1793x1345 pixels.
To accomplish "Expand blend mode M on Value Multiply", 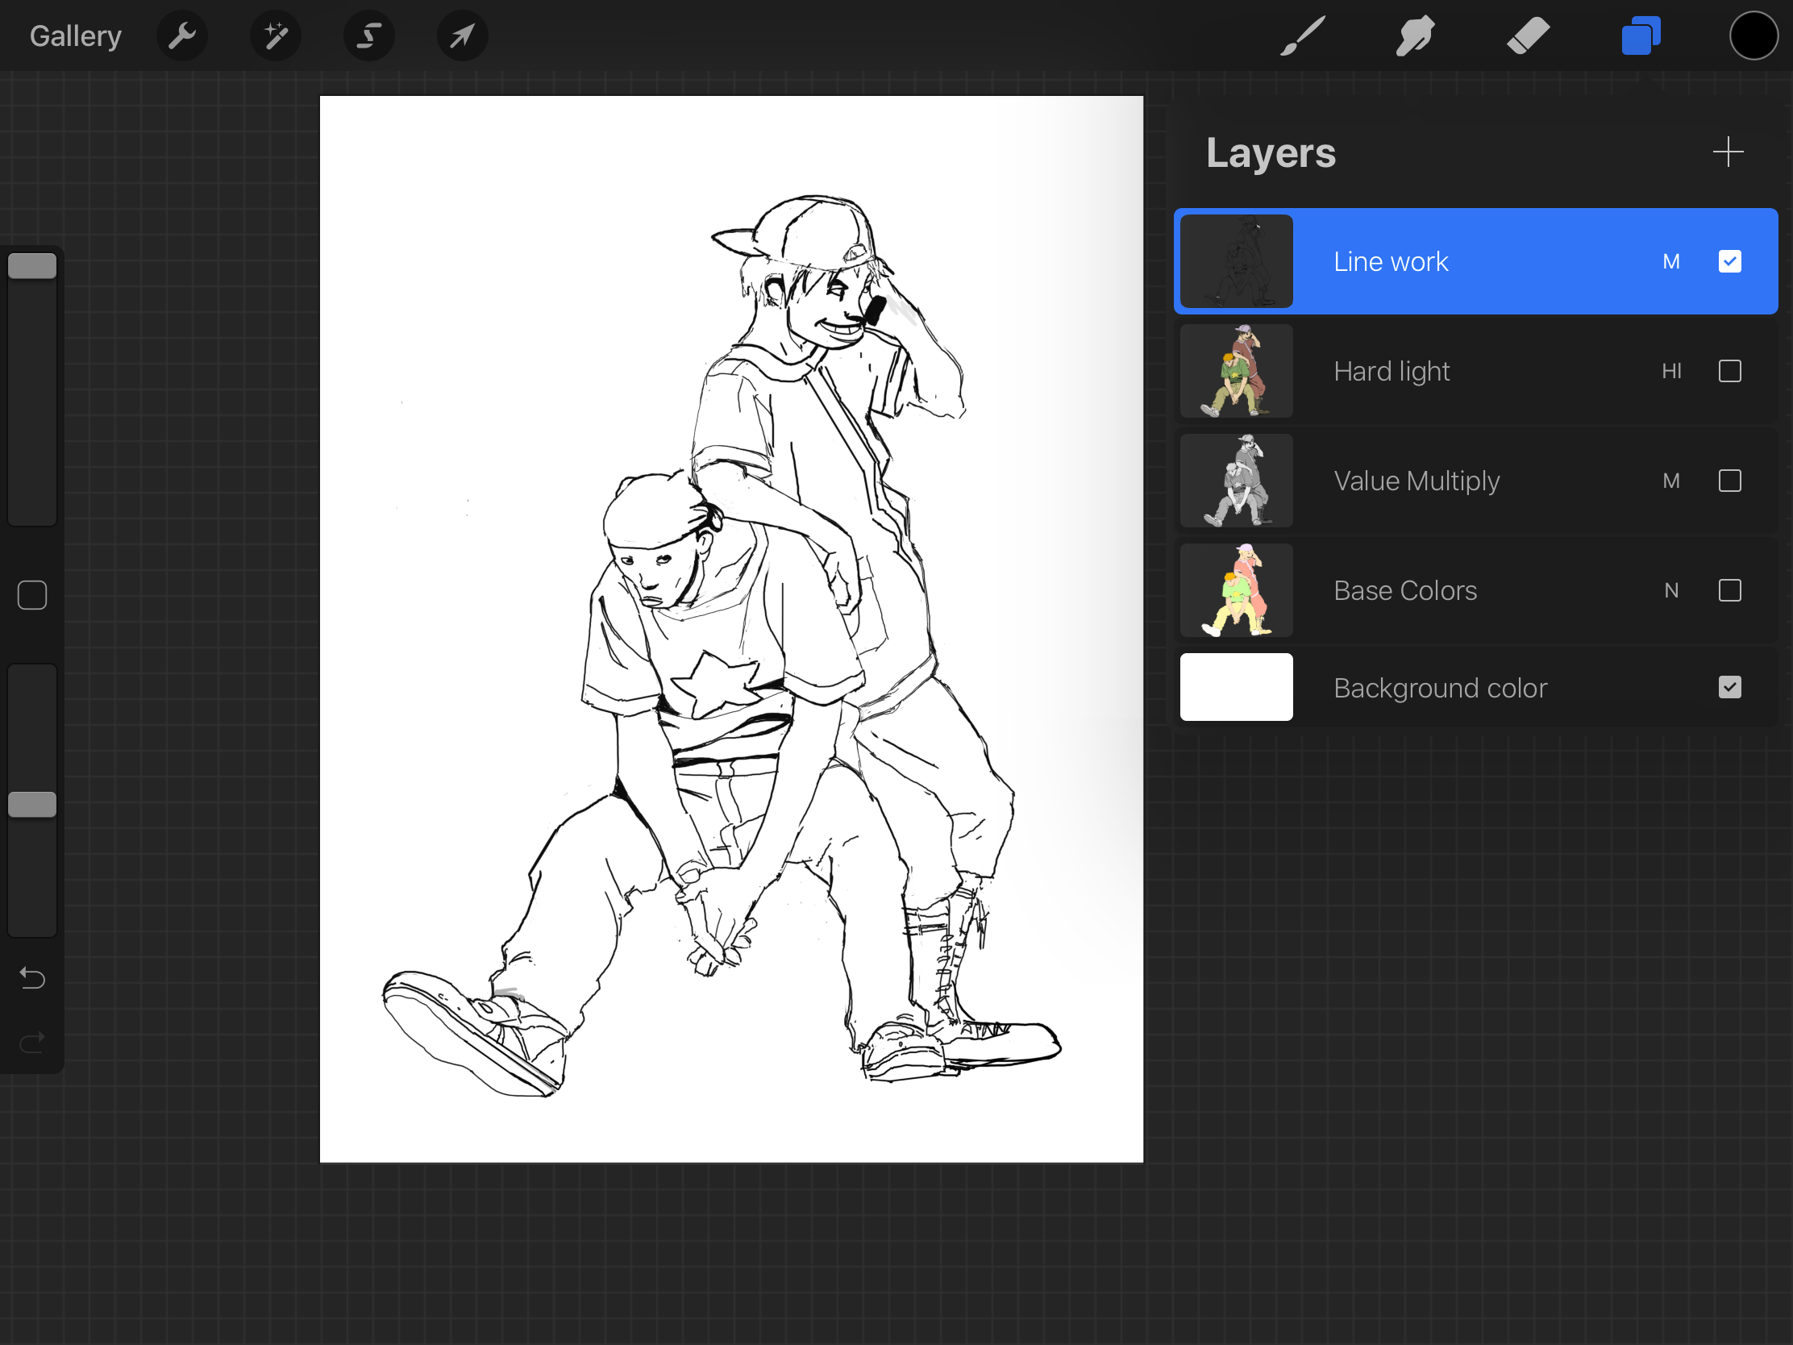I will (x=1670, y=481).
